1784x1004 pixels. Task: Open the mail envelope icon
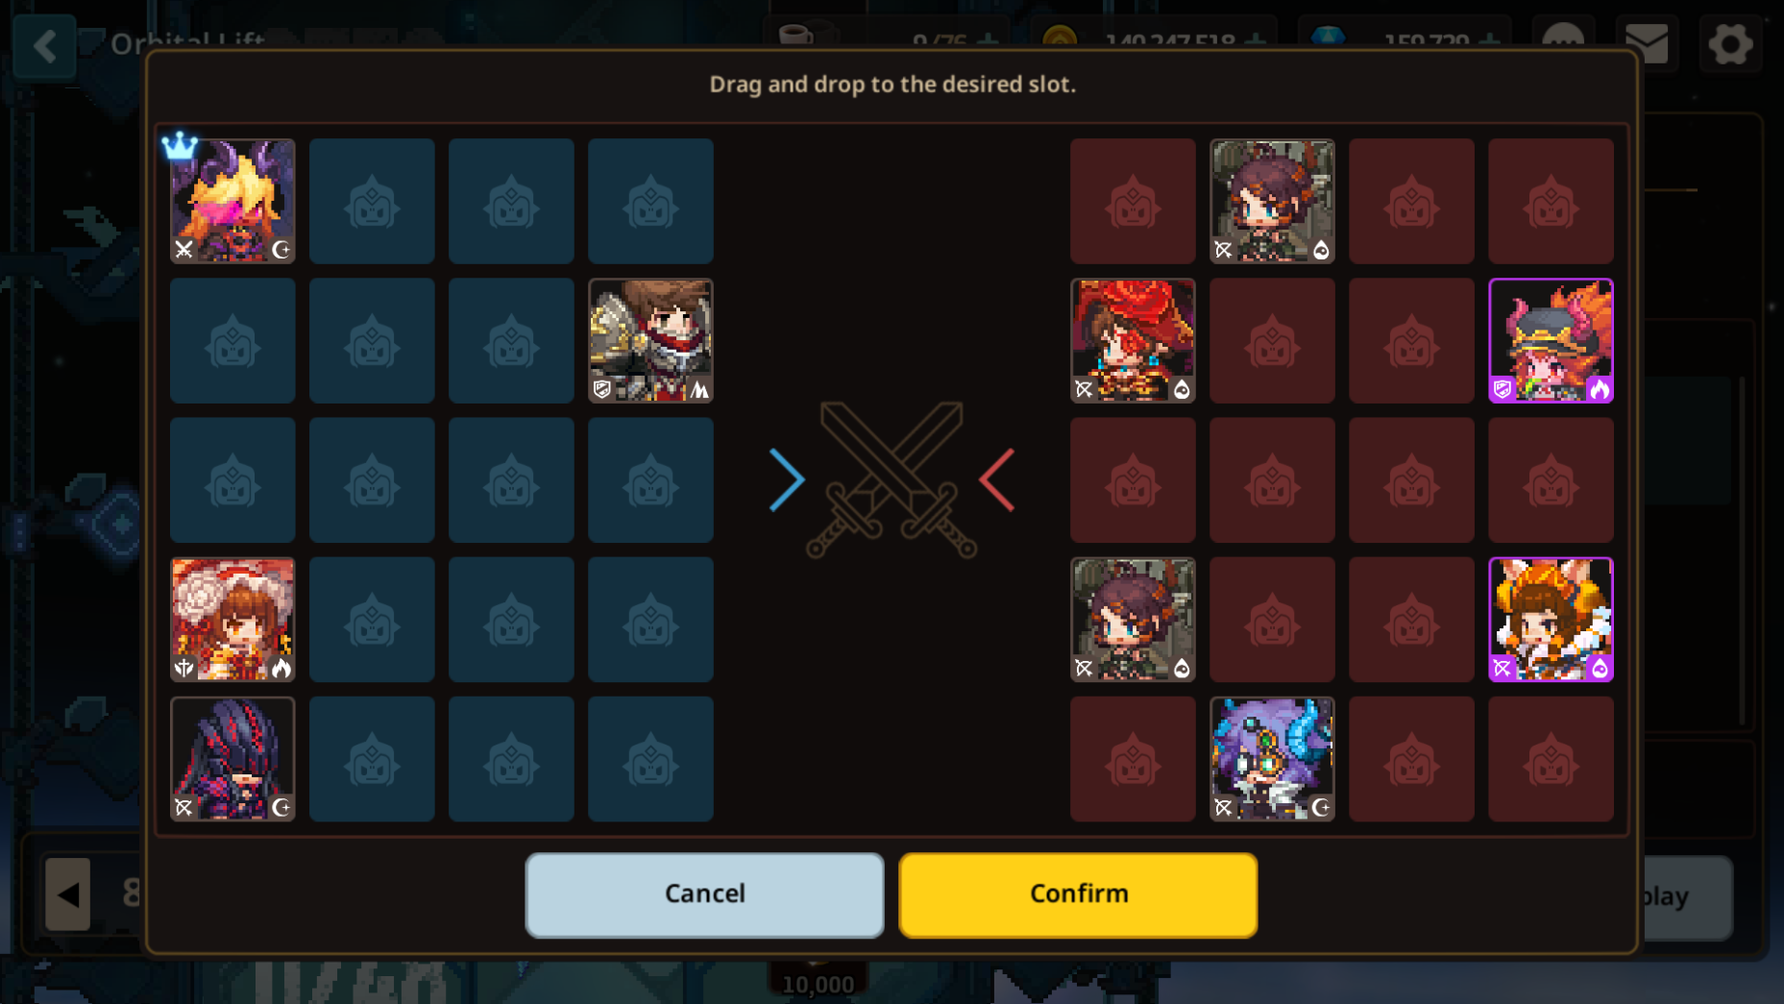[x=1647, y=43]
